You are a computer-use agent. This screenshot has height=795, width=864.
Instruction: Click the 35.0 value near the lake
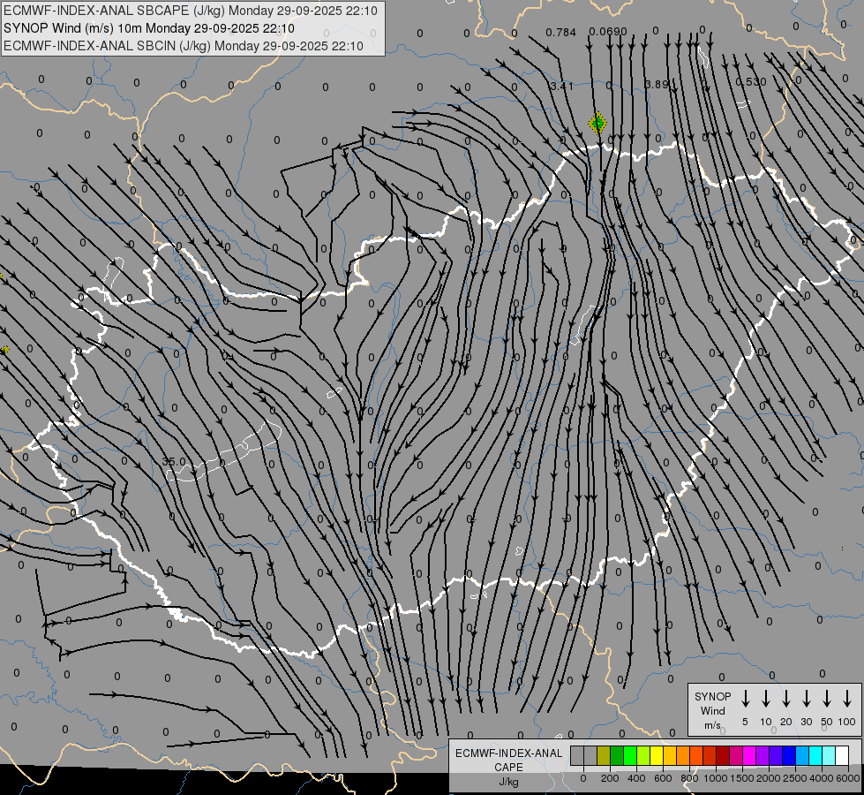click(174, 461)
